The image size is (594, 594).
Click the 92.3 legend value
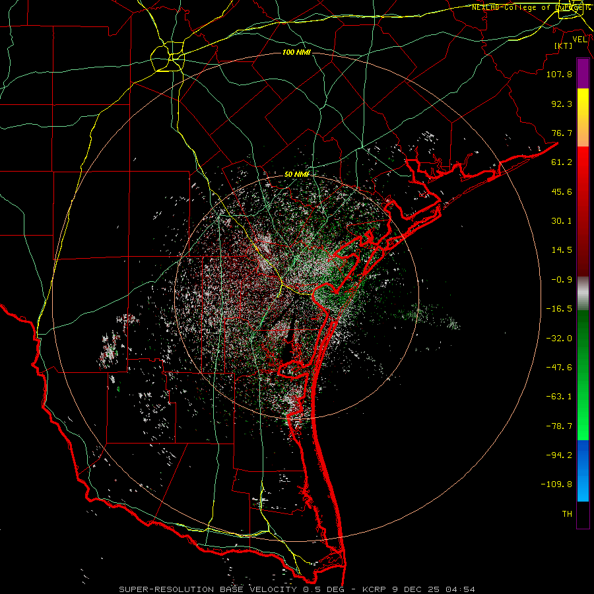562,104
